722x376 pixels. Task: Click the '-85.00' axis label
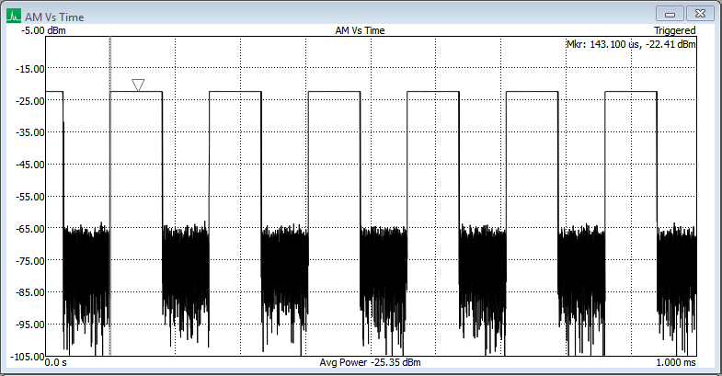click(30, 292)
